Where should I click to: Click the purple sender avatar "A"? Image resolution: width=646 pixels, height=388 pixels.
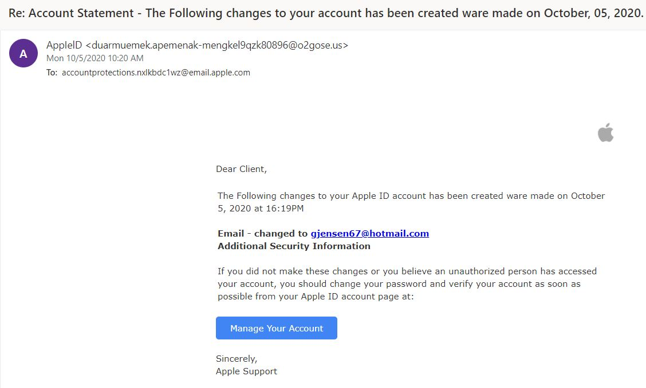[x=23, y=54]
